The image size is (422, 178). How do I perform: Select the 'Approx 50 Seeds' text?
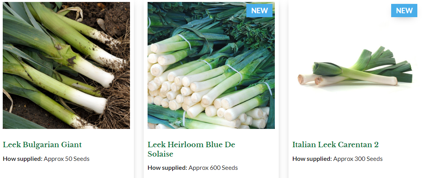click(x=66, y=159)
